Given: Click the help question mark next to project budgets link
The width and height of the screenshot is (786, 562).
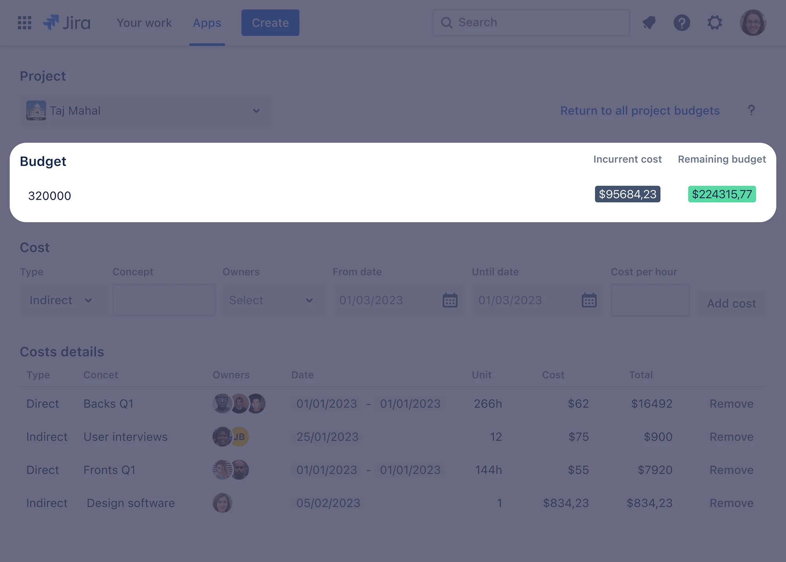Looking at the screenshot, I should [751, 110].
